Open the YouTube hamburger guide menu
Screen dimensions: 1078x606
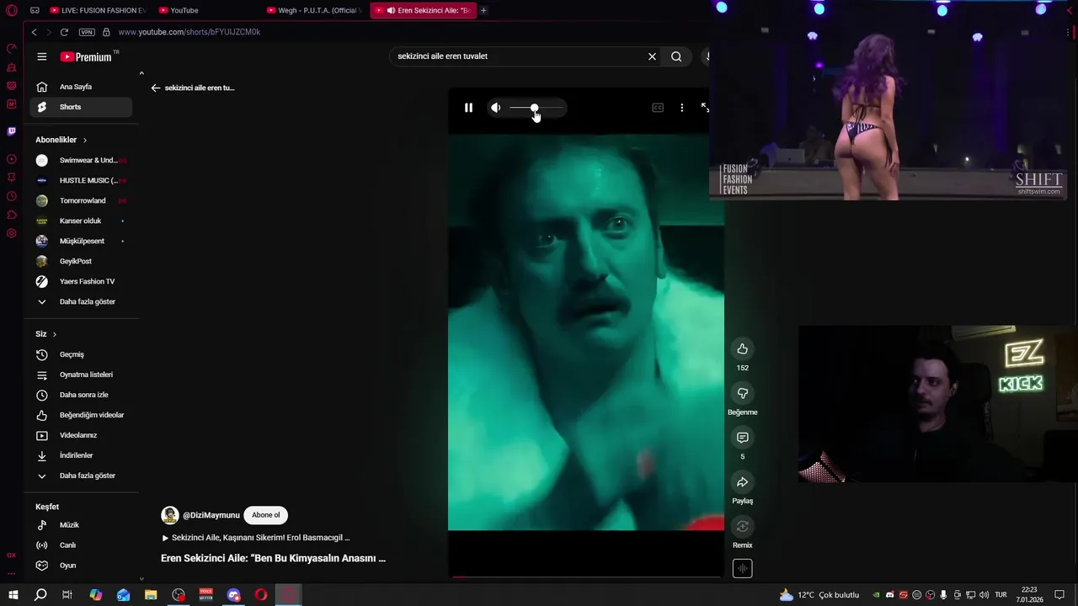tap(42, 56)
